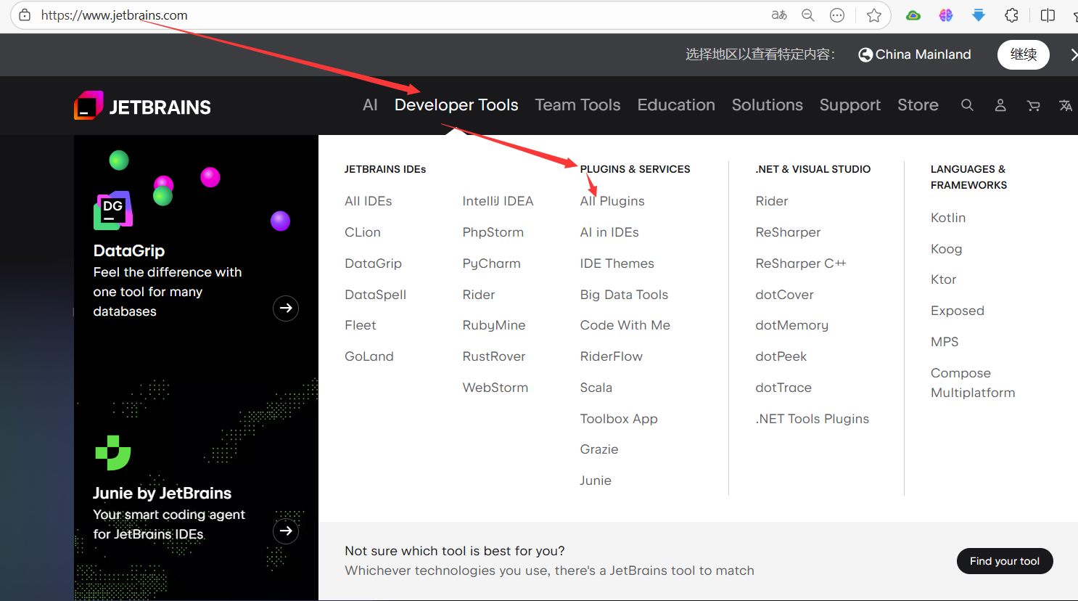Open the .NET Tools Plugins link
Image resolution: width=1078 pixels, height=601 pixels.
click(812, 419)
